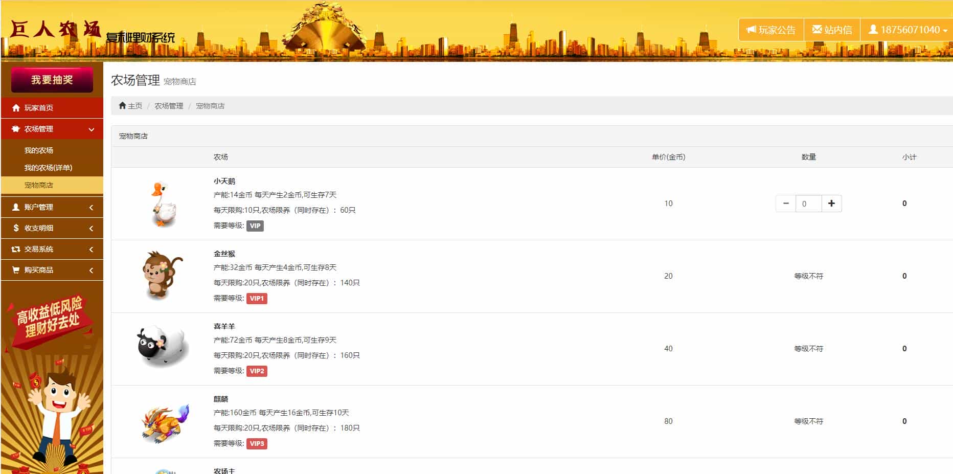Focus the 小天鹅 quantity input field
Image resolution: width=953 pixels, height=474 pixels.
808,204
